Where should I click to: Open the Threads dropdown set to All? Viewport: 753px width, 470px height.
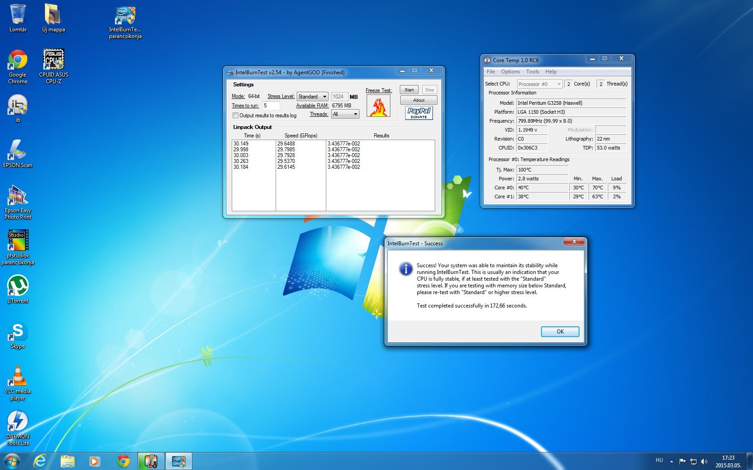coord(345,114)
